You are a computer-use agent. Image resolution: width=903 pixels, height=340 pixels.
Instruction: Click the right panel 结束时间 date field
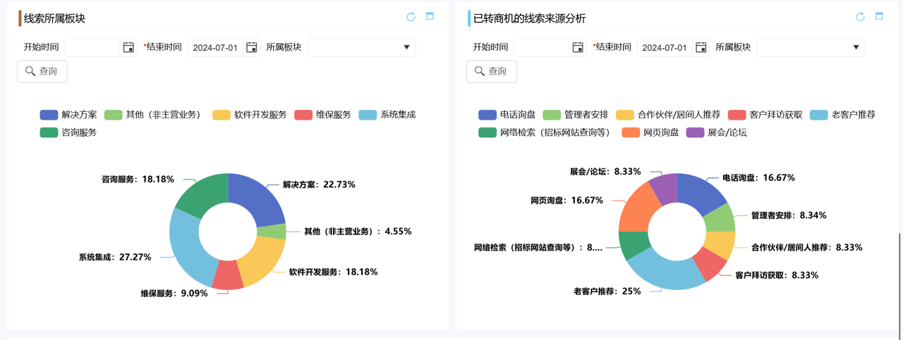click(x=665, y=47)
